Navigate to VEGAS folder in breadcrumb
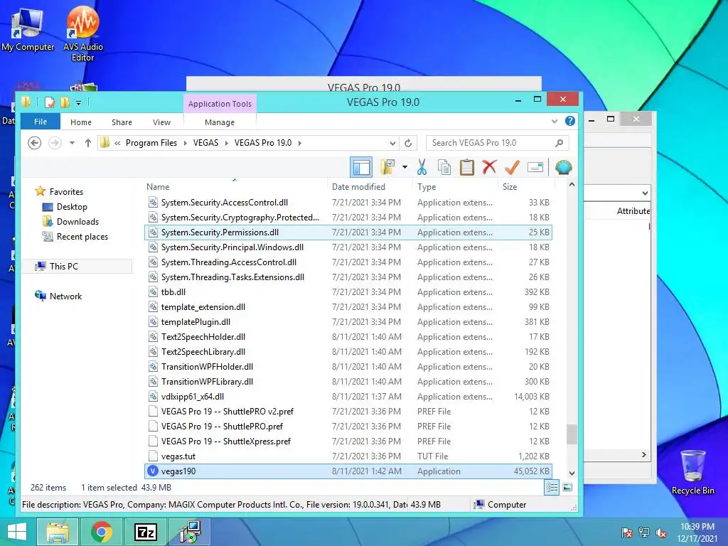This screenshot has height=546, width=728. [x=205, y=143]
